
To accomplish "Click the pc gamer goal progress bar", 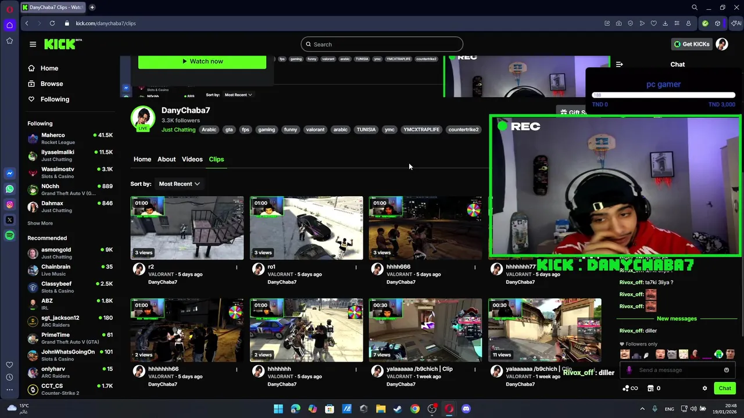I will point(663,95).
